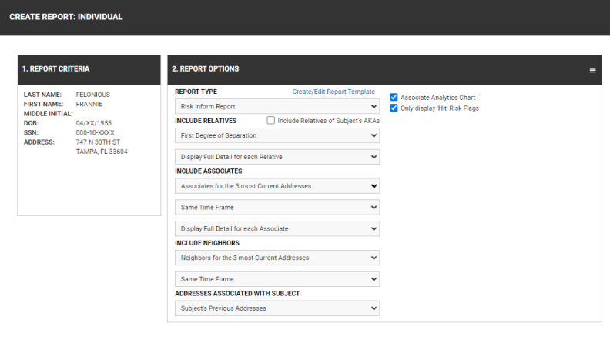The width and height of the screenshot is (610, 343).
Task: Click the Create Report: Individual page title
Action: coord(66,17)
